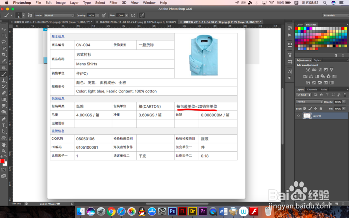The width and height of the screenshot is (349, 218).
Task: Open Layers panel Fill dropdown arrow
Action: (x=344, y=108)
